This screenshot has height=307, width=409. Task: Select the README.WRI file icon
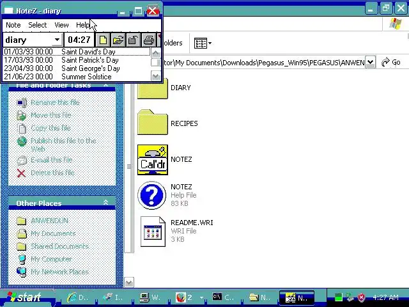pos(153,232)
